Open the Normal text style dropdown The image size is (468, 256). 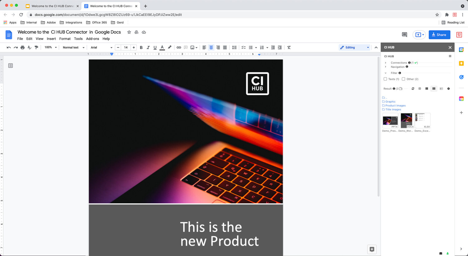point(74,47)
